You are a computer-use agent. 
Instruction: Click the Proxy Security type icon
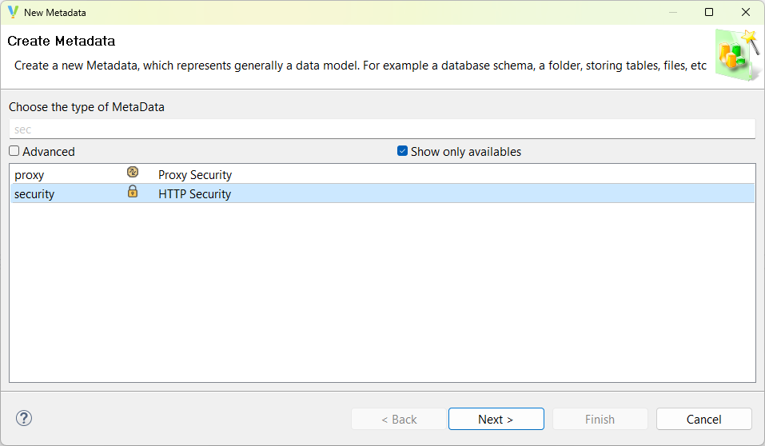click(x=133, y=173)
